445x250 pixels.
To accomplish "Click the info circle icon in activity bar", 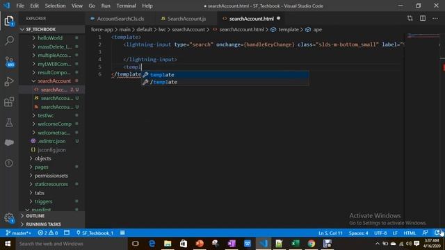I will click(9, 163).
